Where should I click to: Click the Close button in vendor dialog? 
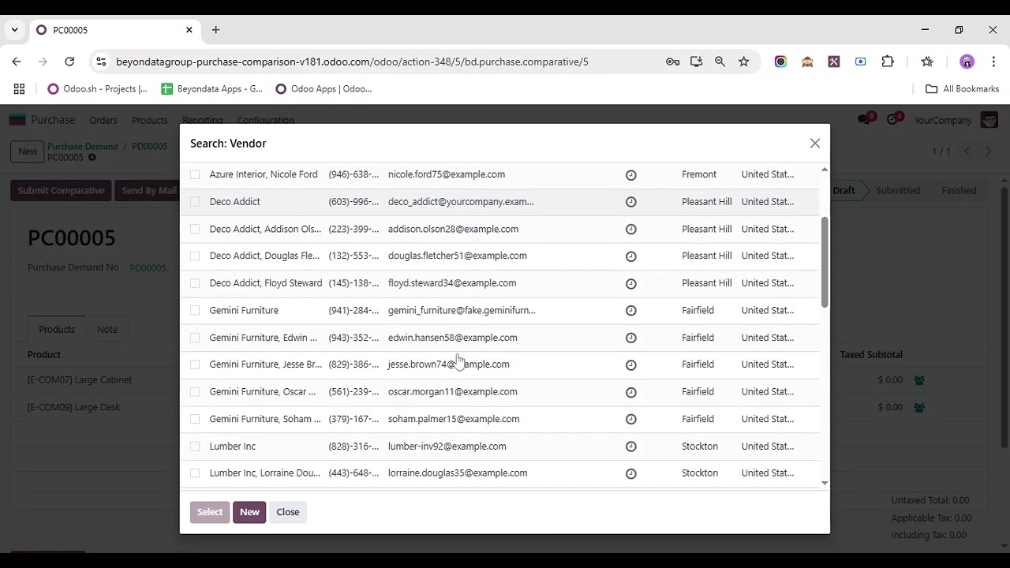tap(288, 512)
